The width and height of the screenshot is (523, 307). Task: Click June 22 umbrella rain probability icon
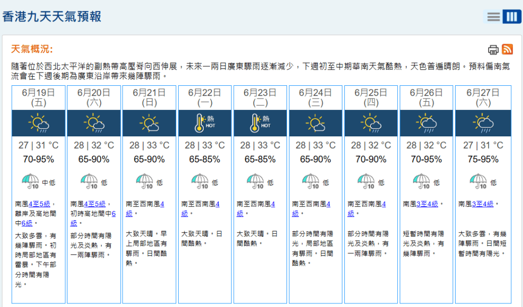(200, 181)
